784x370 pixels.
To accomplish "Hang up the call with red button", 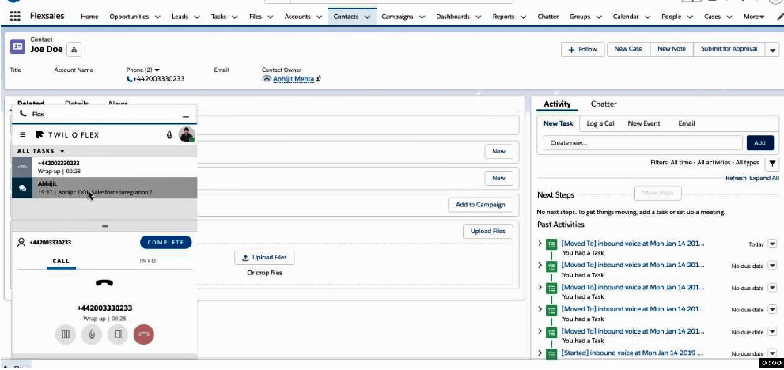I will 144,334.
